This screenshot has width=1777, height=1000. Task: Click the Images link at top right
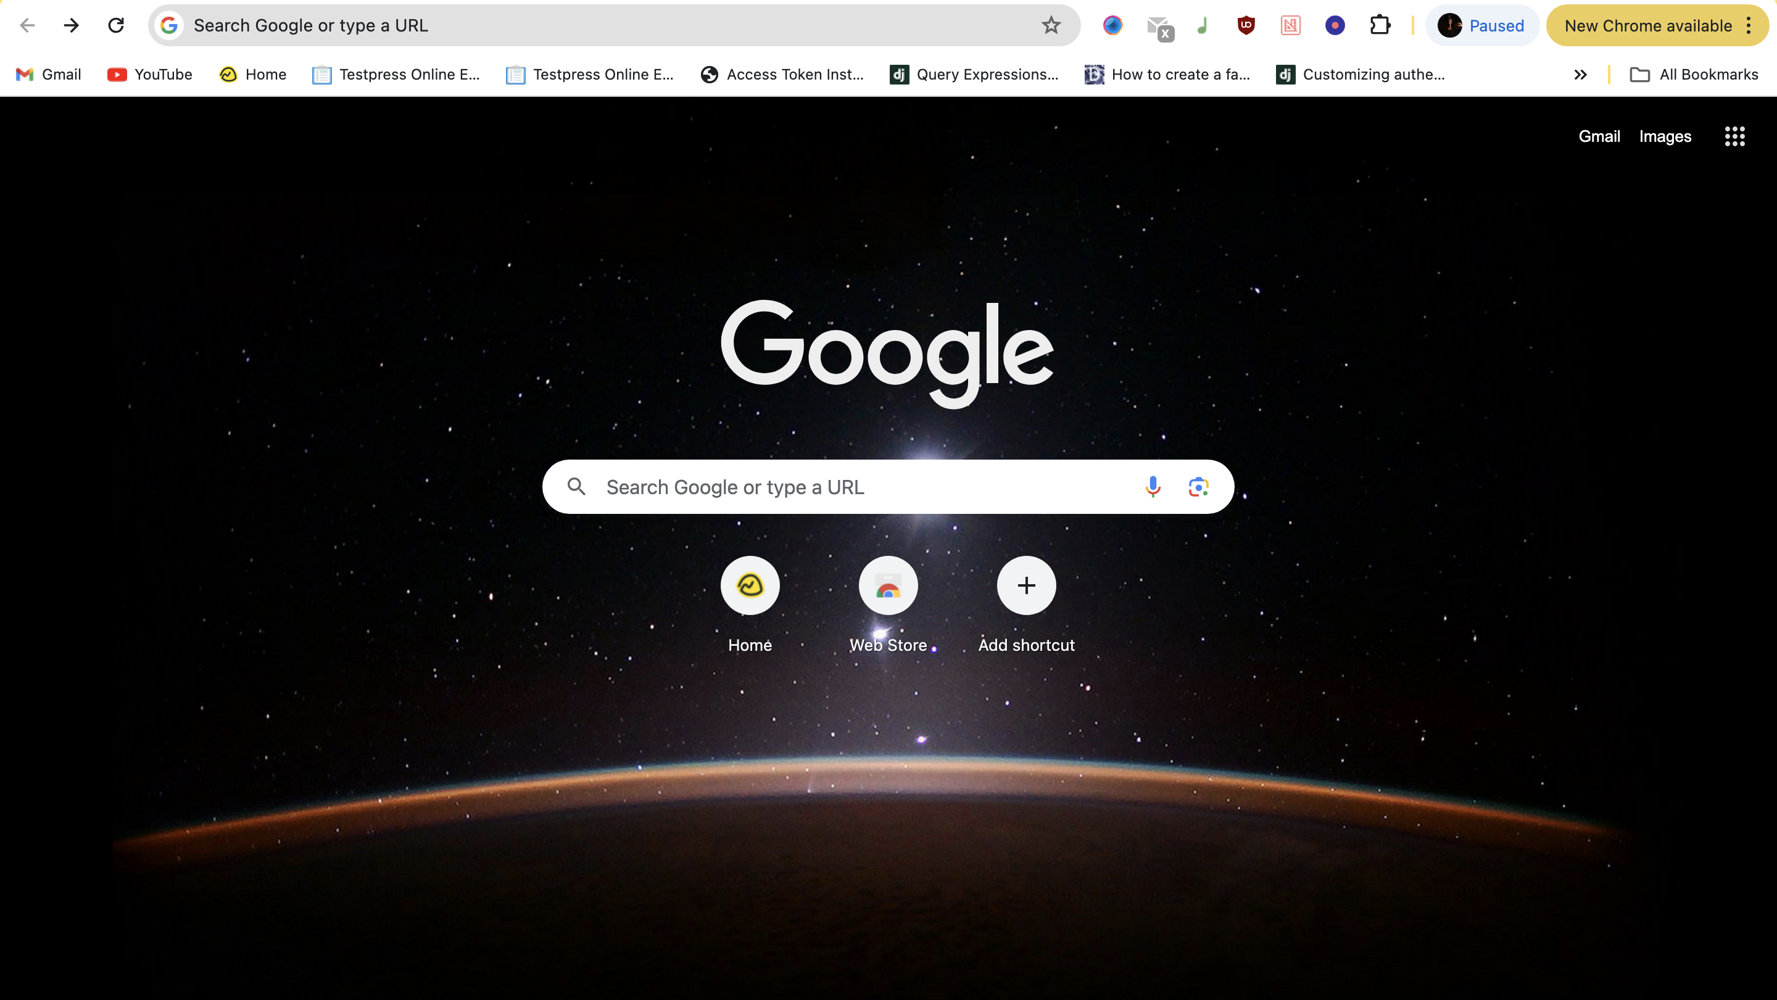(x=1665, y=136)
